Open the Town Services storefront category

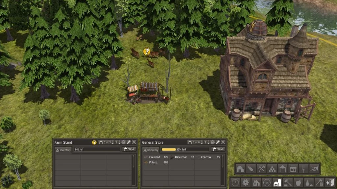293,168
